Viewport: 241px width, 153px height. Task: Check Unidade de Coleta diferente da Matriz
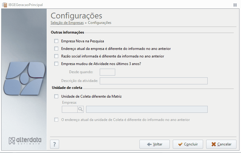coord(56,96)
